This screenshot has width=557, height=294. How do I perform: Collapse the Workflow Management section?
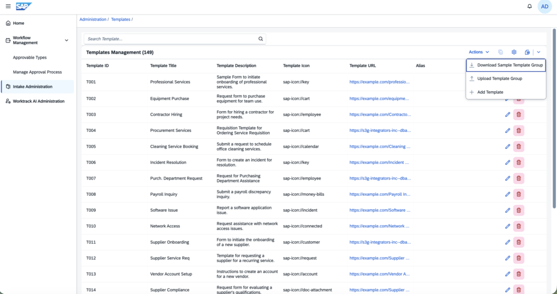tap(66, 40)
